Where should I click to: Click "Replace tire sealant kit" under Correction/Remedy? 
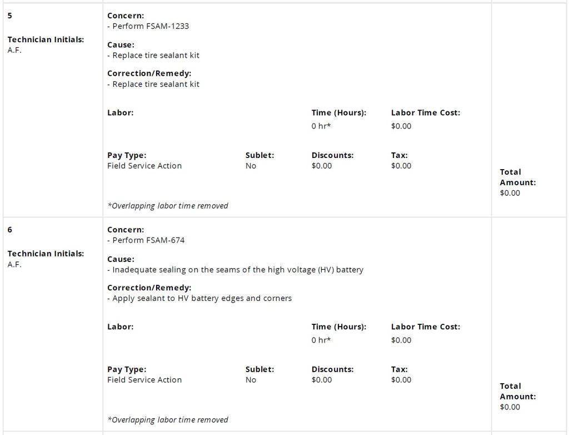point(156,84)
